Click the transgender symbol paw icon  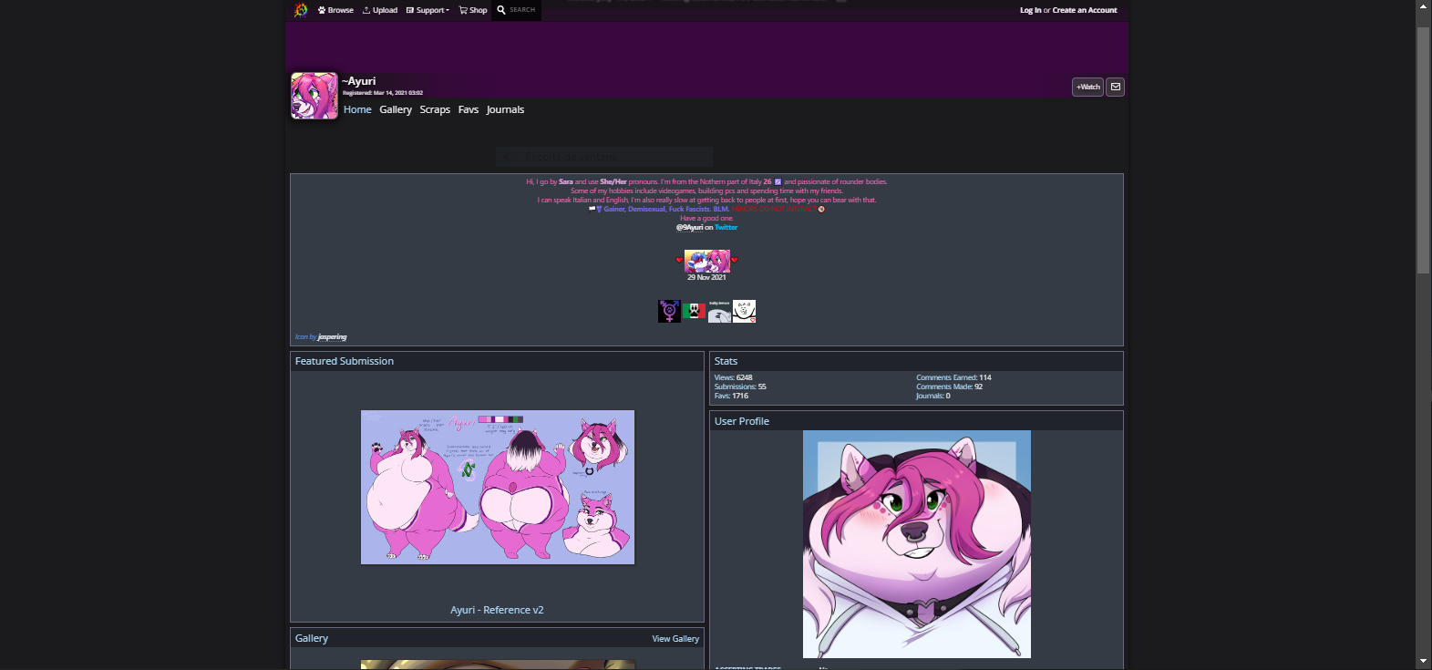point(669,311)
